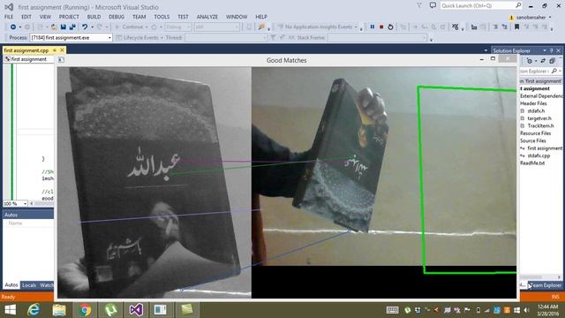The image size is (565, 318).
Task: Open the BUILD menu
Action: pos(94,17)
